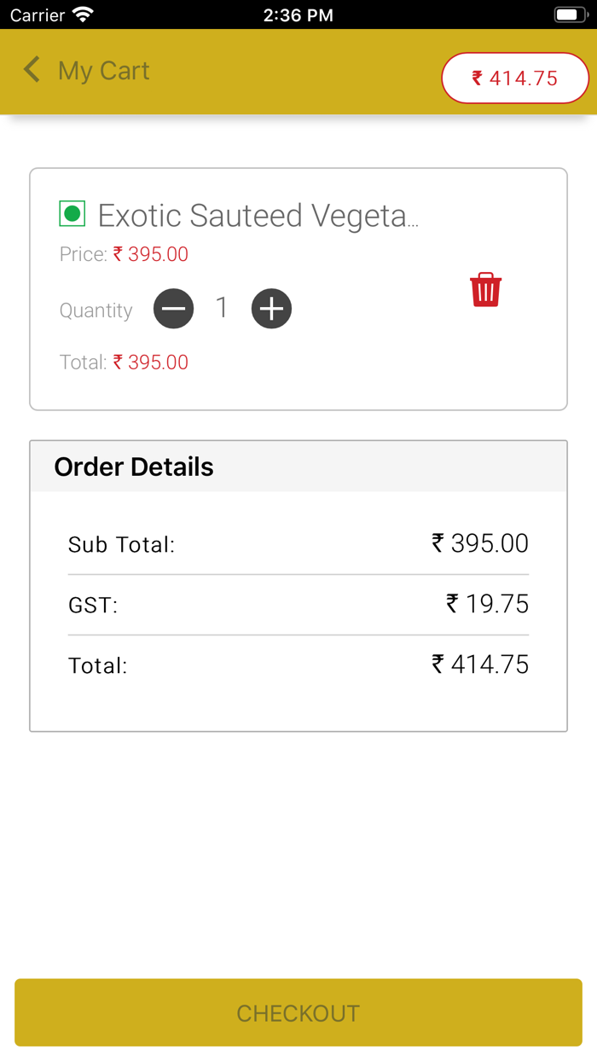Screen dimensions: 597x1061
Task: Tap the back chevron beside My Cart
Action: click(32, 70)
